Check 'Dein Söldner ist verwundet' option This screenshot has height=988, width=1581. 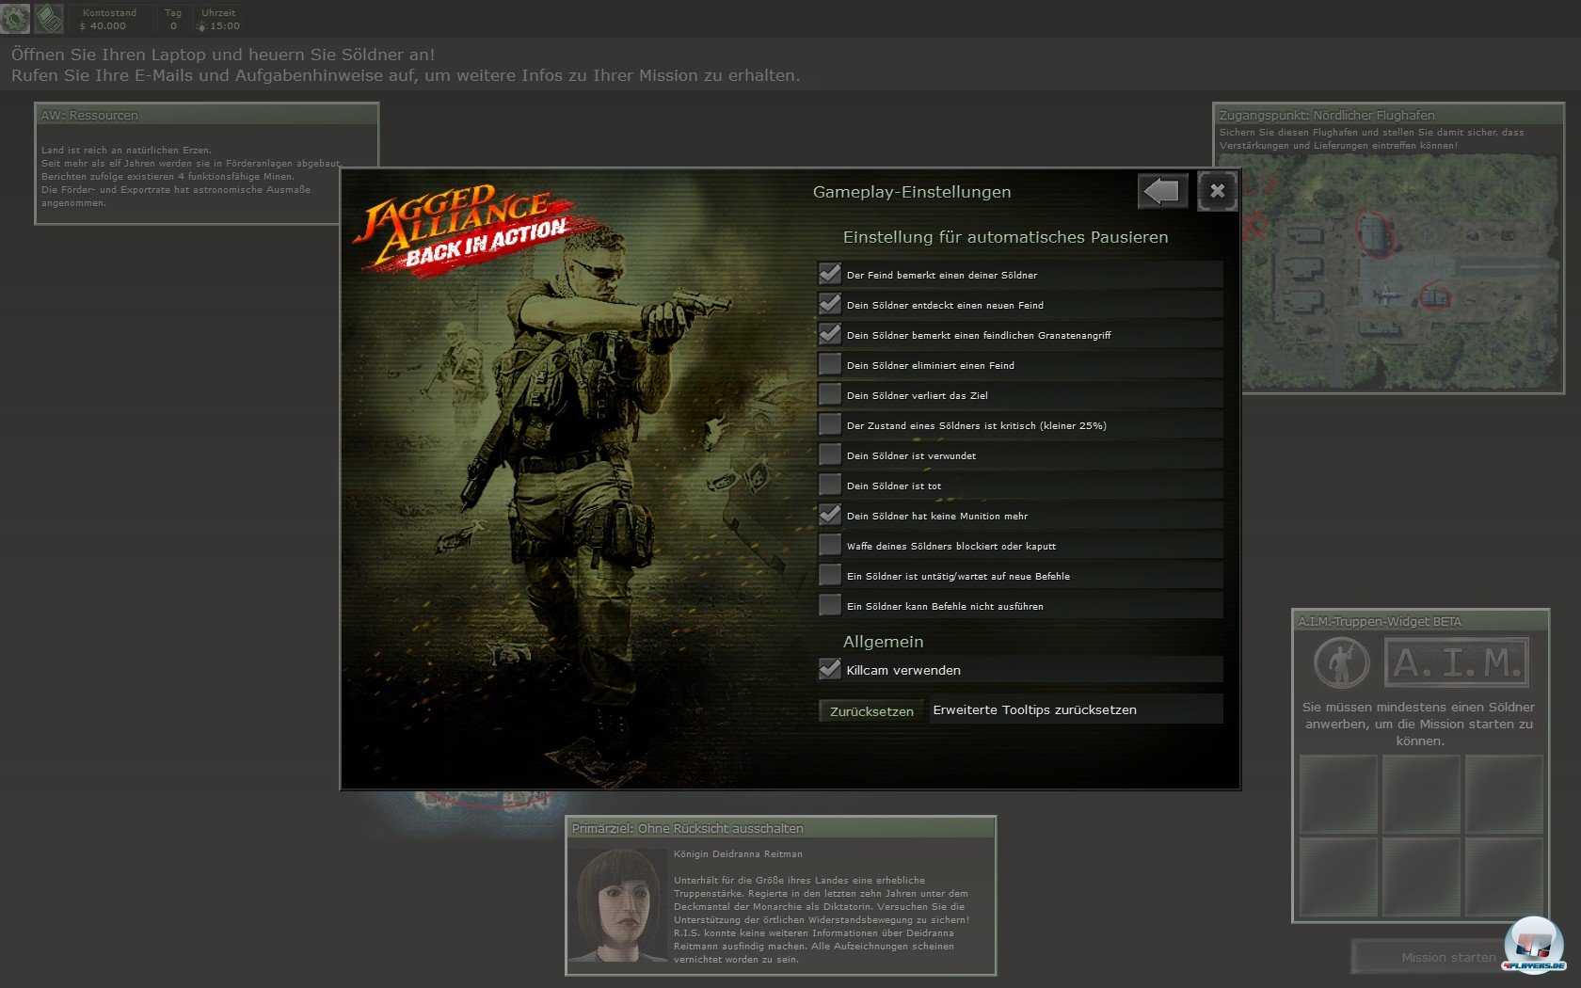[830, 454]
